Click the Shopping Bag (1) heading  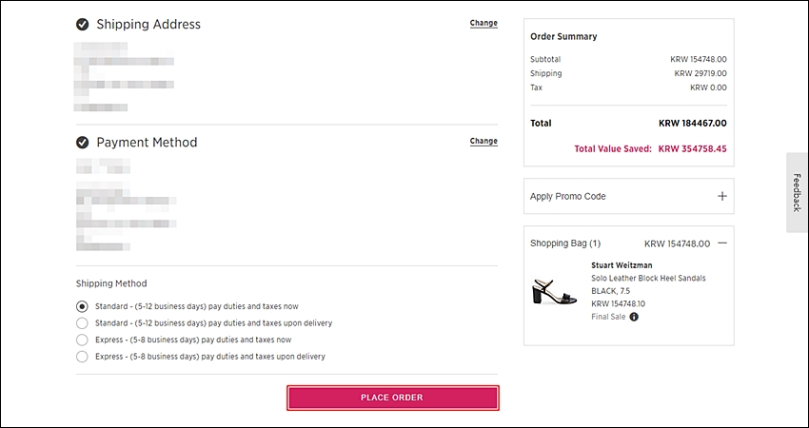click(565, 243)
